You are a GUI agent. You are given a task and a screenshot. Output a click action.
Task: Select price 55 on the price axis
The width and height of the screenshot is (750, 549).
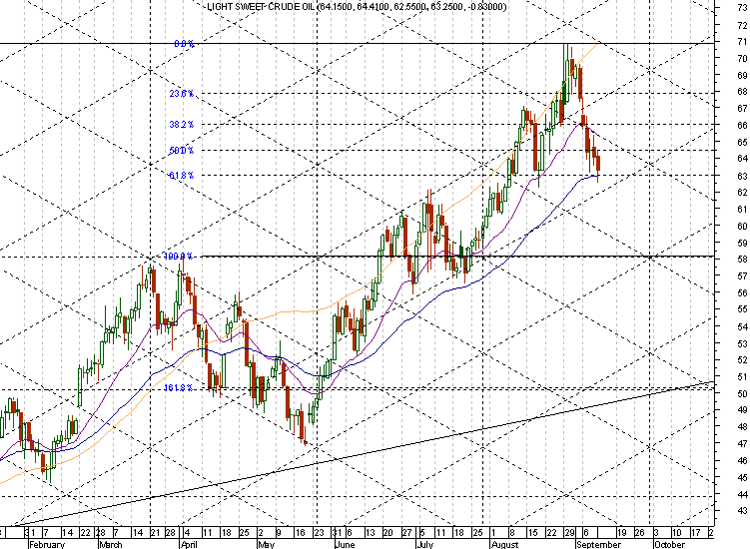click(x=742, y=309)
